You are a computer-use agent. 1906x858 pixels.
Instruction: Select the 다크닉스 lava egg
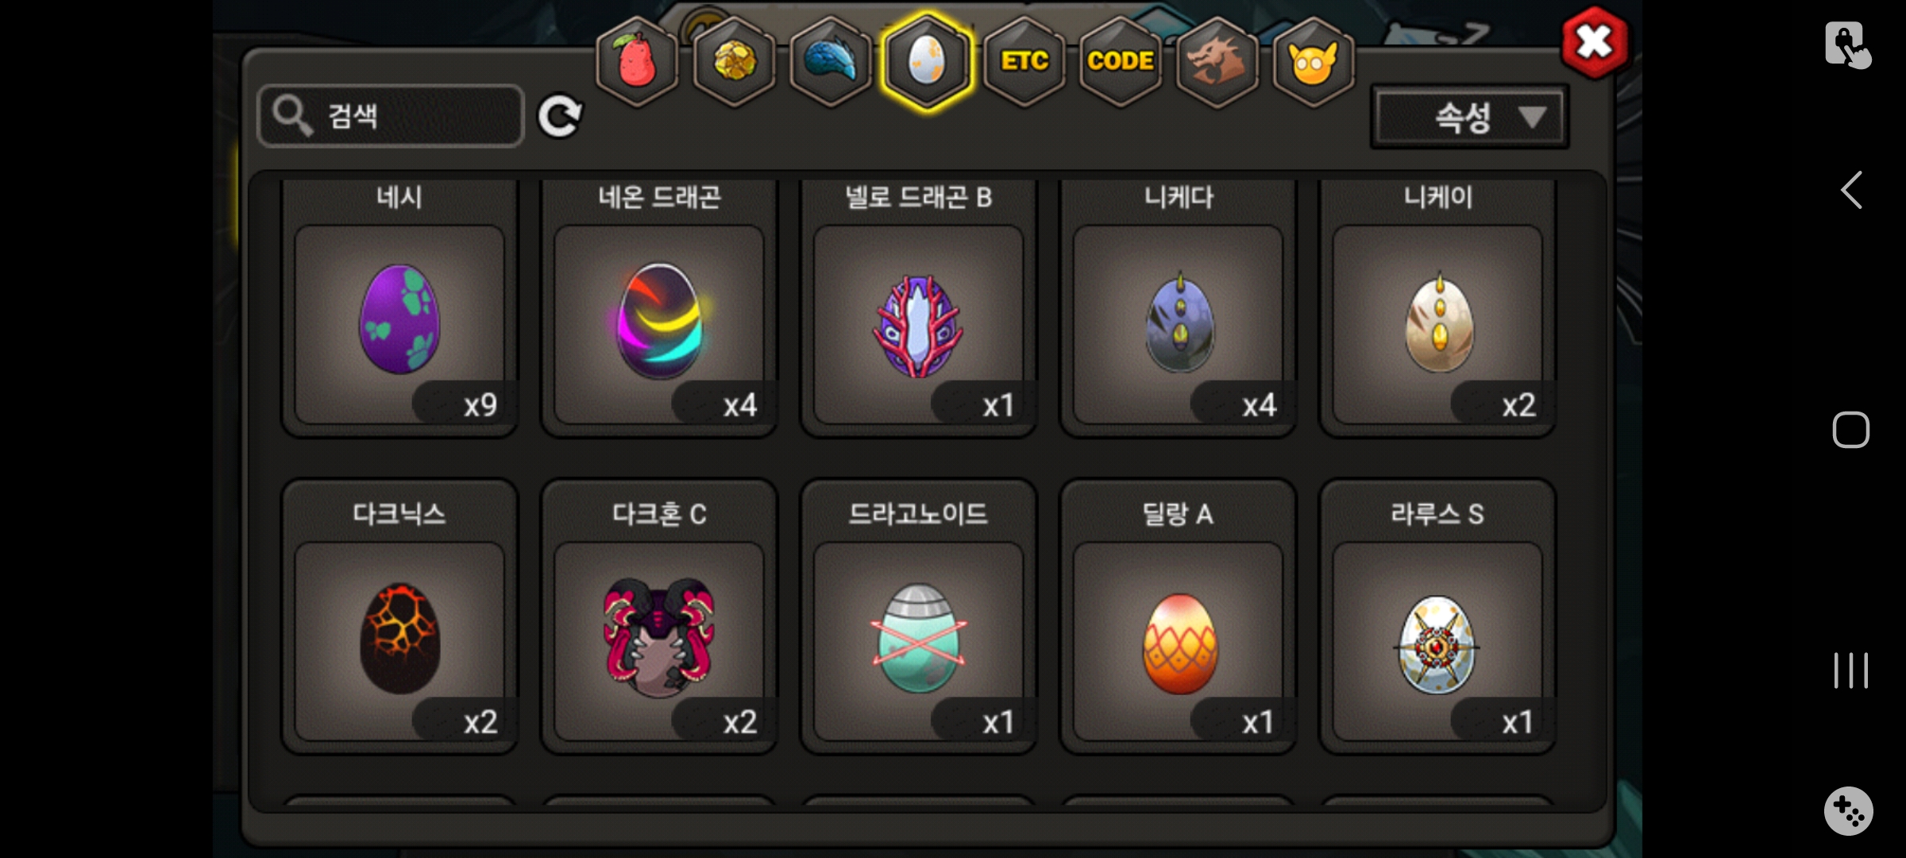click(x=399, y=616)
